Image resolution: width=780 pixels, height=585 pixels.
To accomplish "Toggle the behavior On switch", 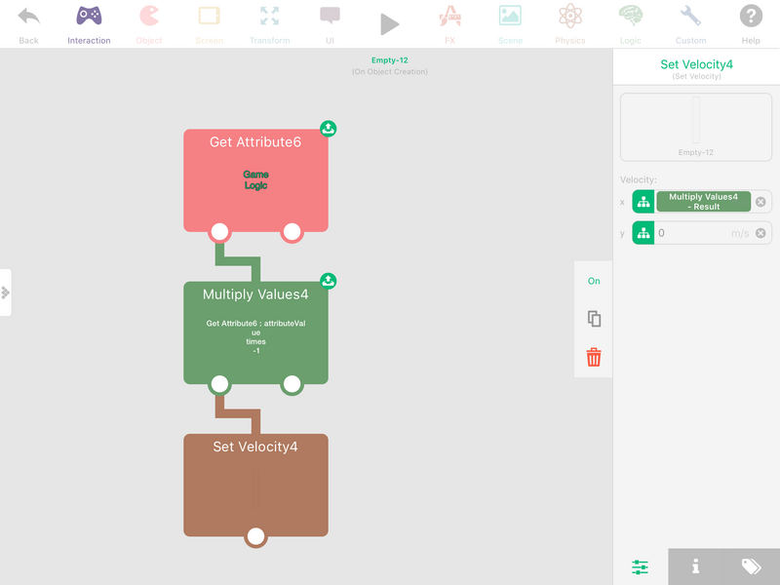I will point(594,281).
